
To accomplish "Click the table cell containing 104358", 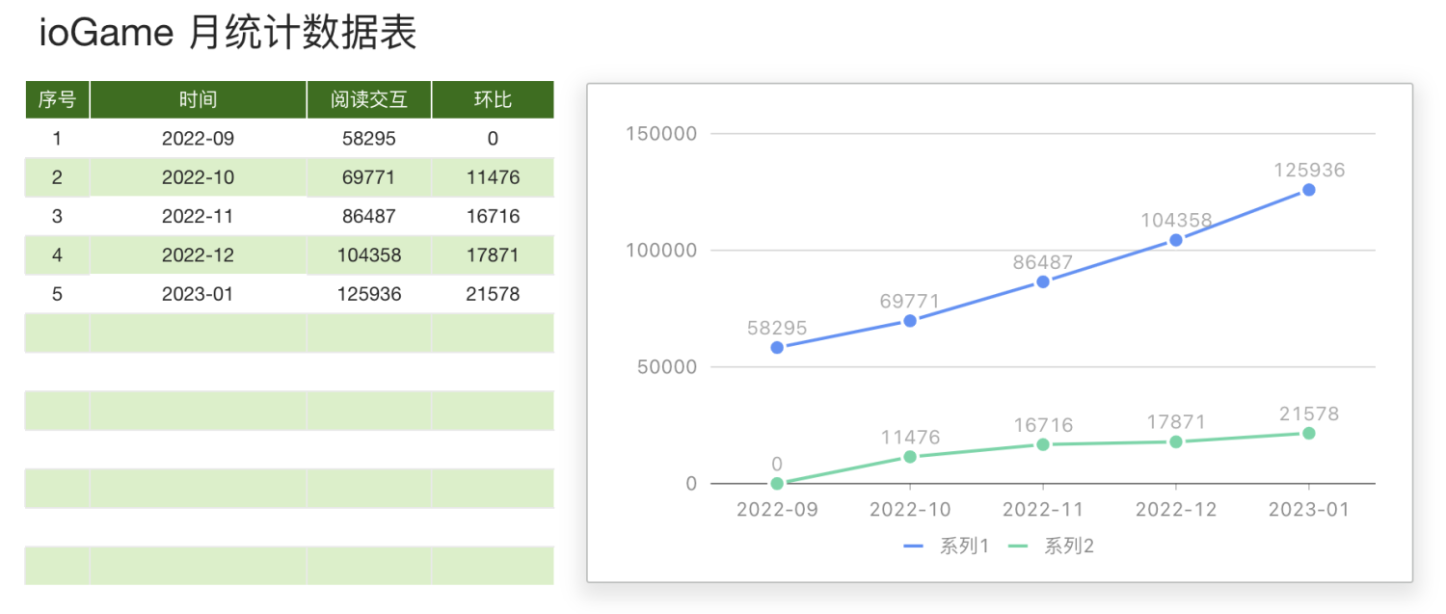I will click(x=369, y=255).
